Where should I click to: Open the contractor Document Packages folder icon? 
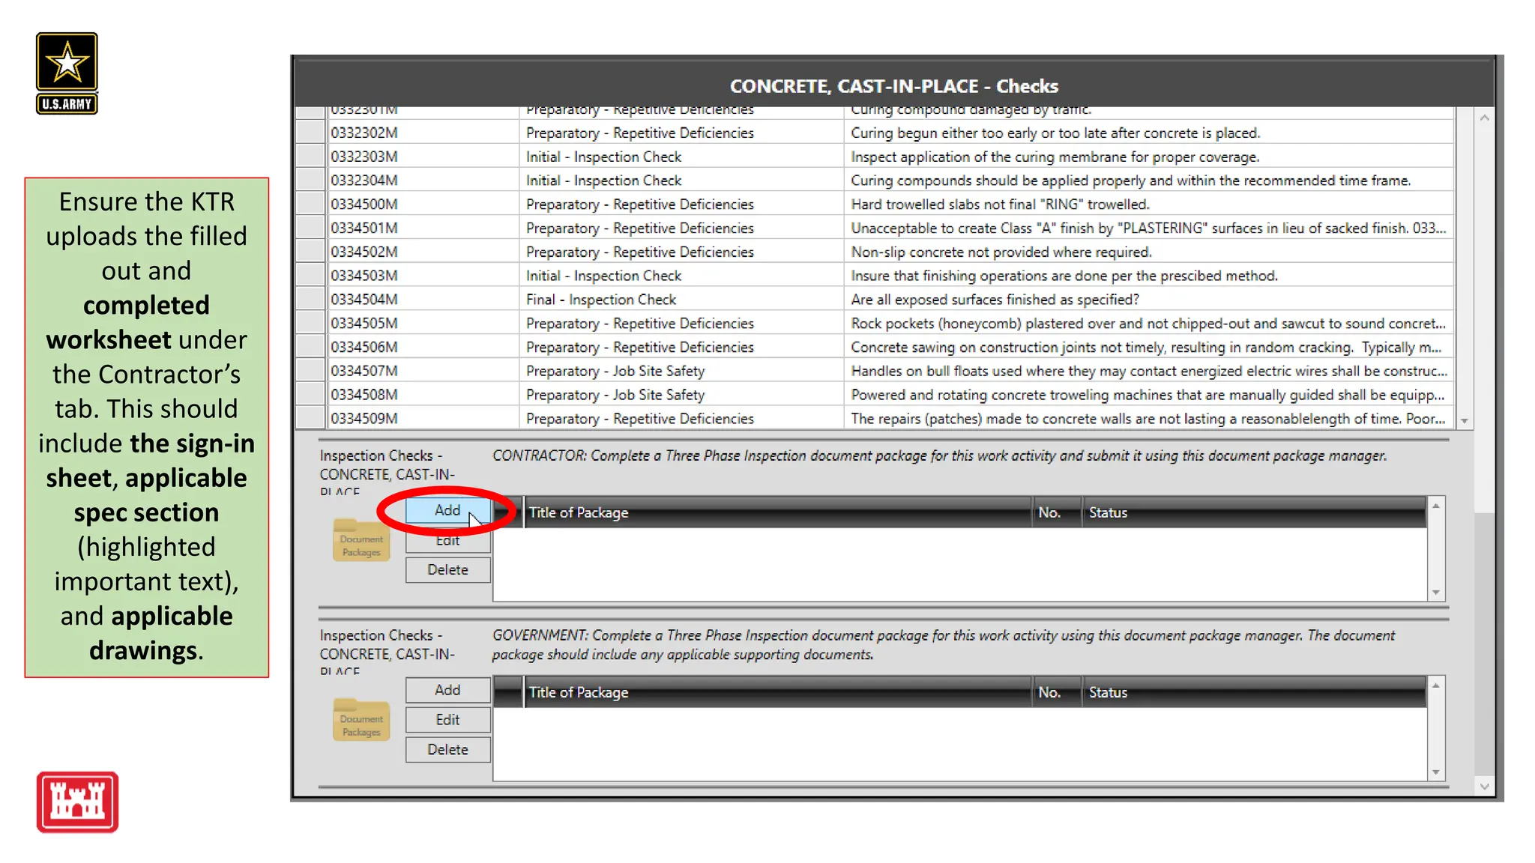(x=361, y=540)
